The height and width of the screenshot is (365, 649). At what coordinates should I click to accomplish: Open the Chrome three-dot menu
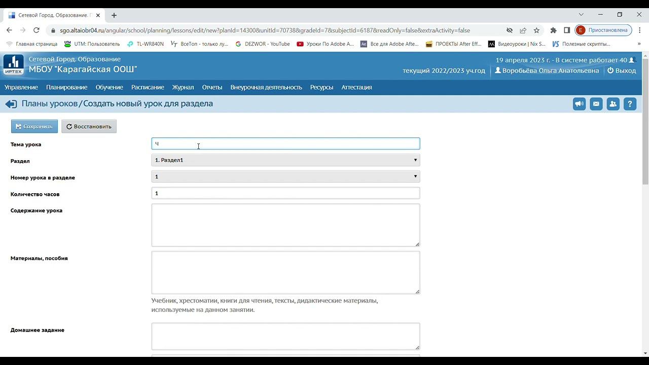click(640, 30)
